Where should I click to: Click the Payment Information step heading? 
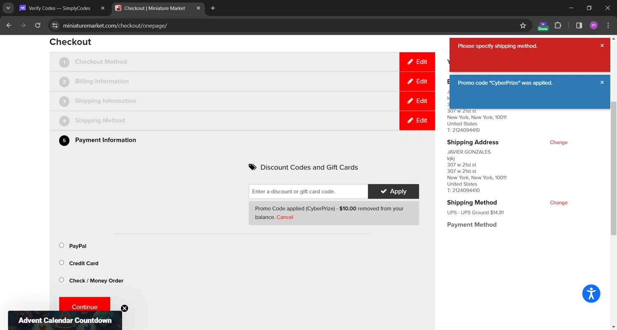[x=105, y=140]
